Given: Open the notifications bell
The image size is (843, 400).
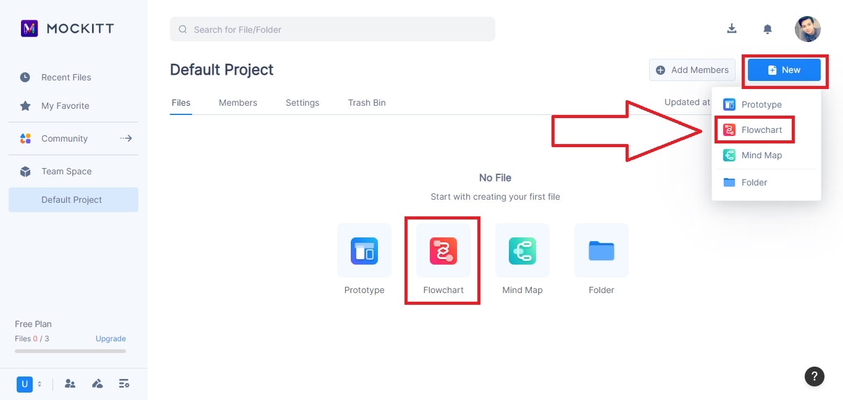Looking at the screenshot, I should click(768, 29).
